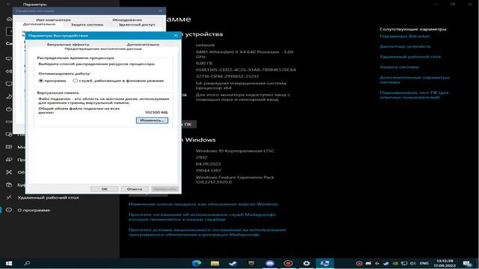Open the "Предотвращение выполнения данных" tab
Image resolution: width=479 pixels, height=269 pixels.
[x=103, y=49]
